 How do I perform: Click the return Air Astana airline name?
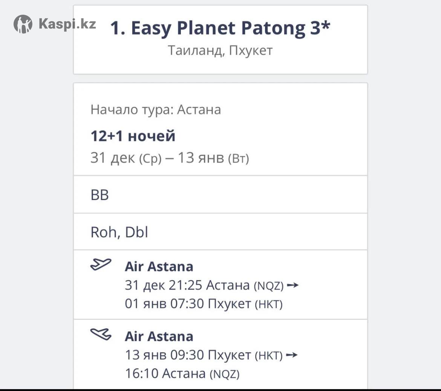tap(159, 336)
